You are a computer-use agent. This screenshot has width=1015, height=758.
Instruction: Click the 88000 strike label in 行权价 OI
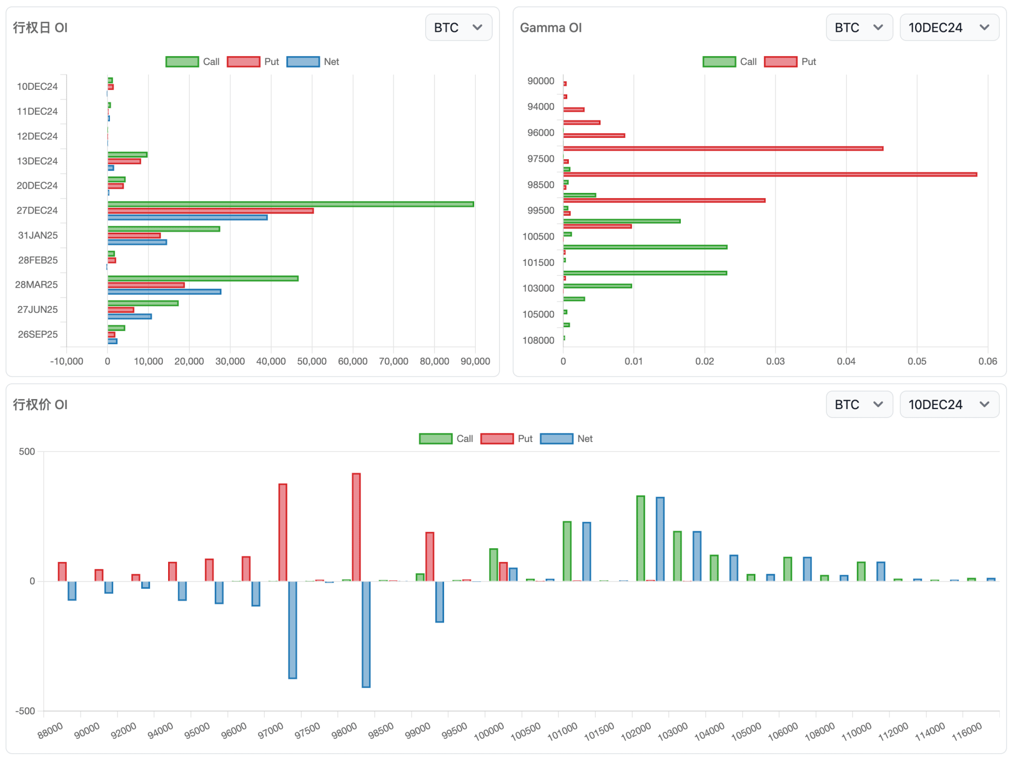click(50, 731)
